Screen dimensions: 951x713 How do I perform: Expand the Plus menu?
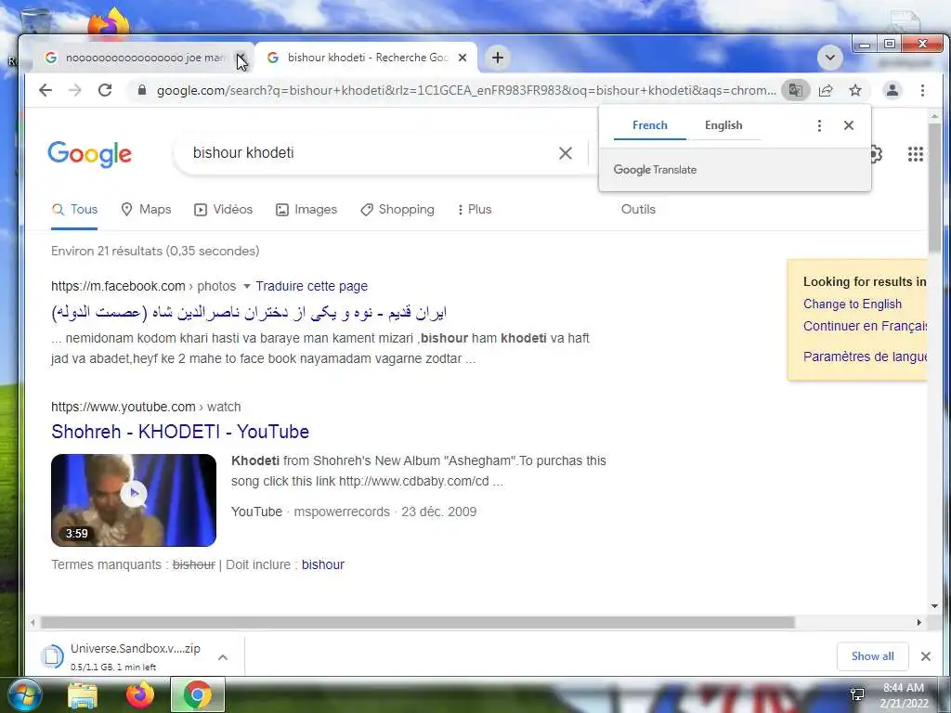pyautogui.click(x=475, y=209)
